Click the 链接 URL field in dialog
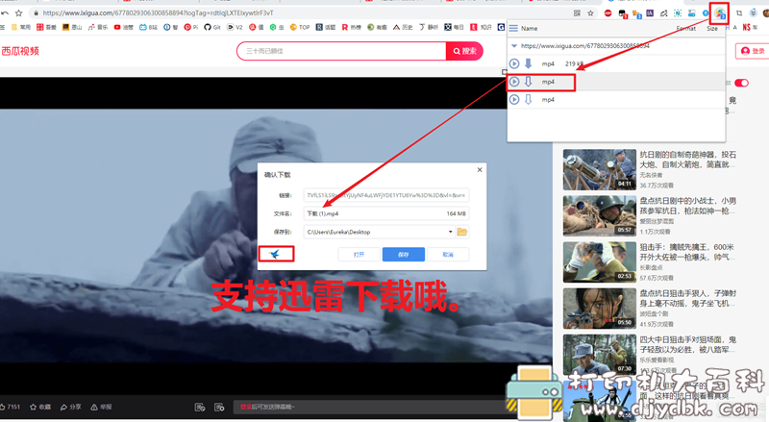 pos(386,195)
